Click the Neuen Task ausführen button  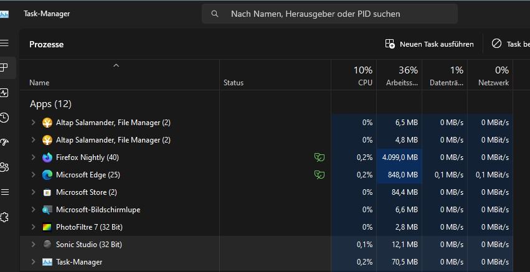pyautogui.click(x=429, y=44)
